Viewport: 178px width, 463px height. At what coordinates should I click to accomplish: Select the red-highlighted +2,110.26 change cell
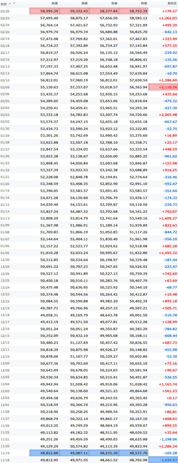coord(163,87)
